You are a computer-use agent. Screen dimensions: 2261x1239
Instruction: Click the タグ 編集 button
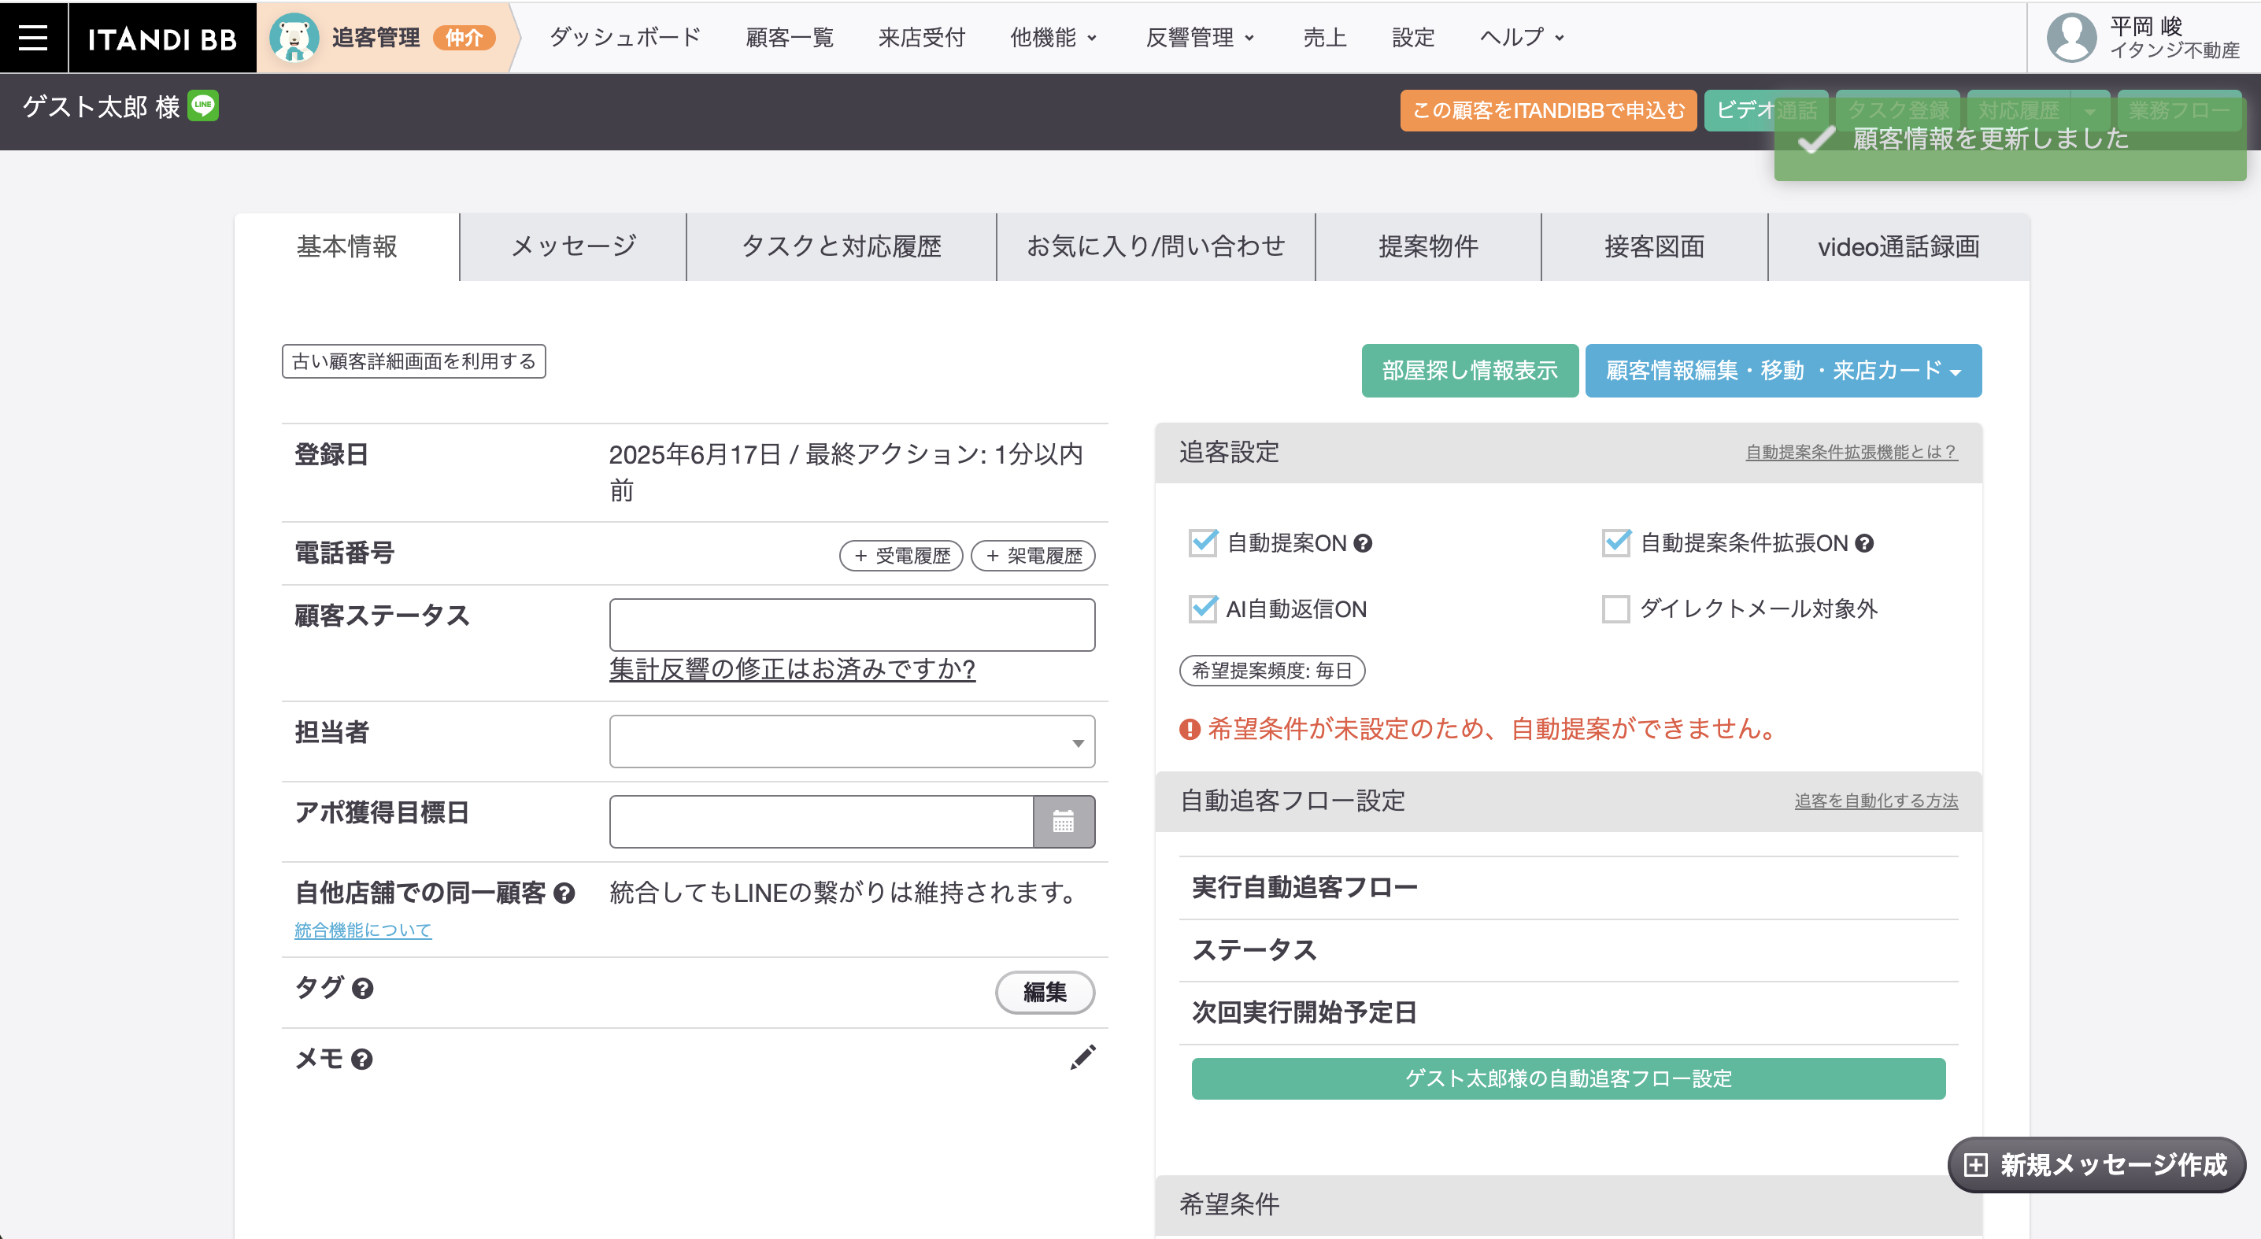tap(1045, 993)
